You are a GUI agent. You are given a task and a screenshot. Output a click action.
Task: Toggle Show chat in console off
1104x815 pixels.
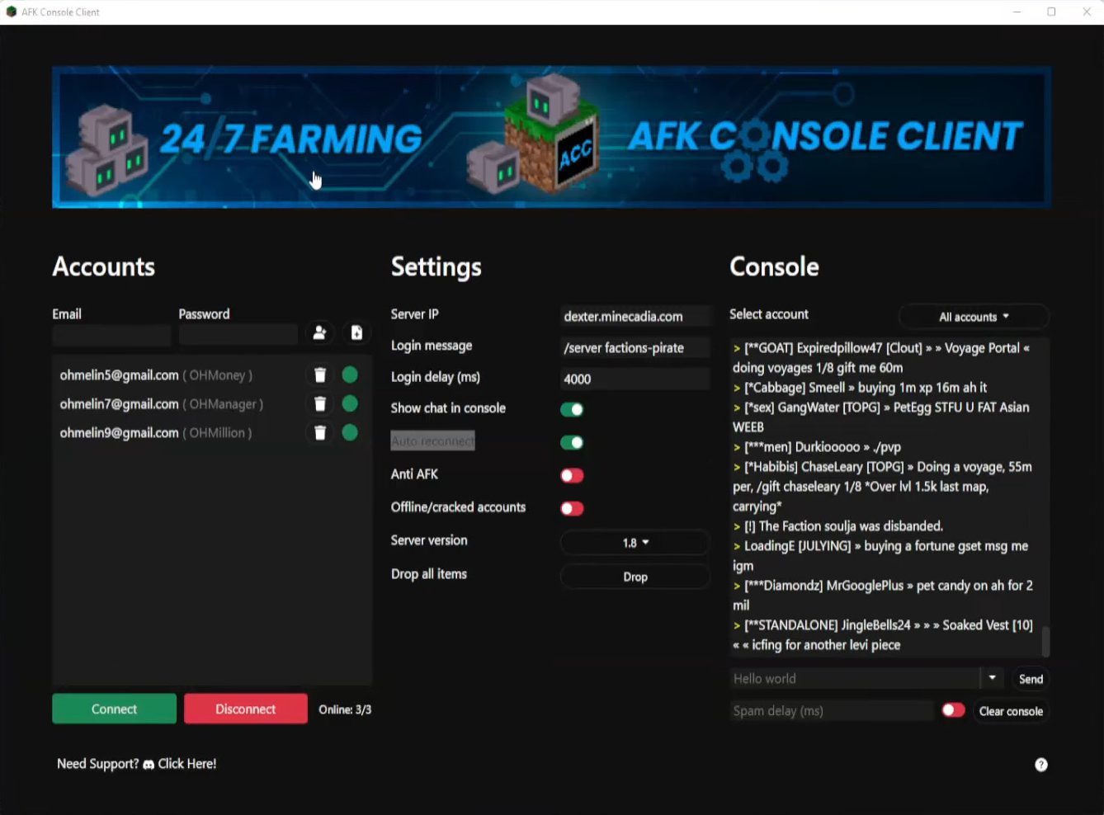point(572,409)
